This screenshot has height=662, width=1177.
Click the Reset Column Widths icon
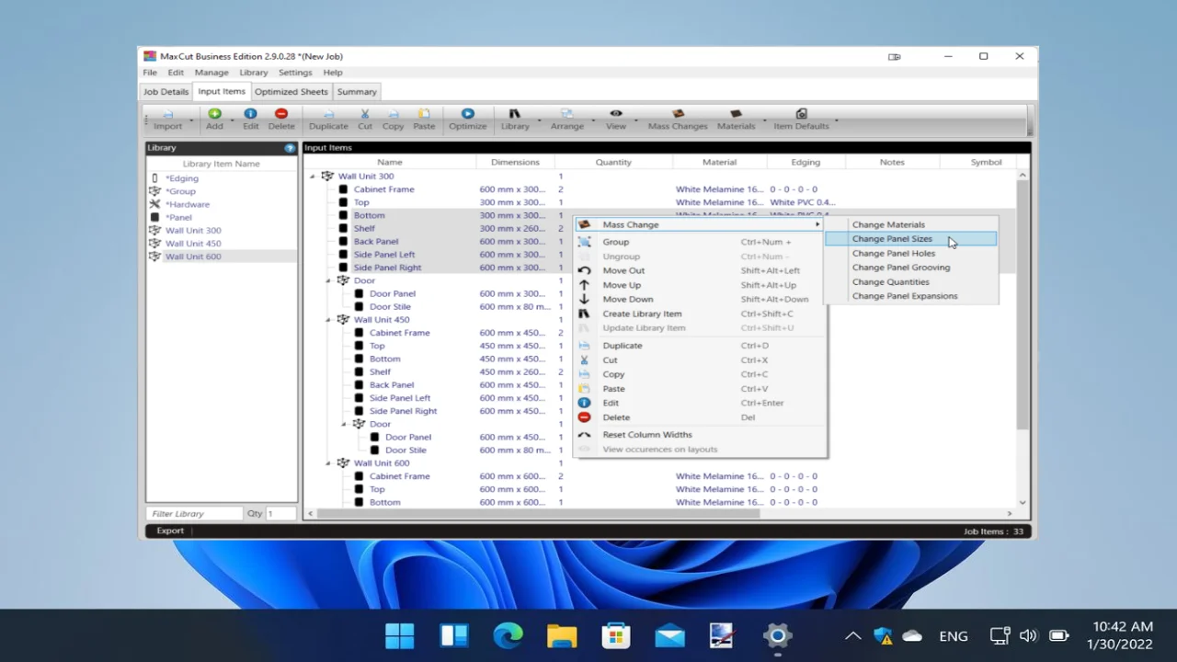tap(584, 435)
